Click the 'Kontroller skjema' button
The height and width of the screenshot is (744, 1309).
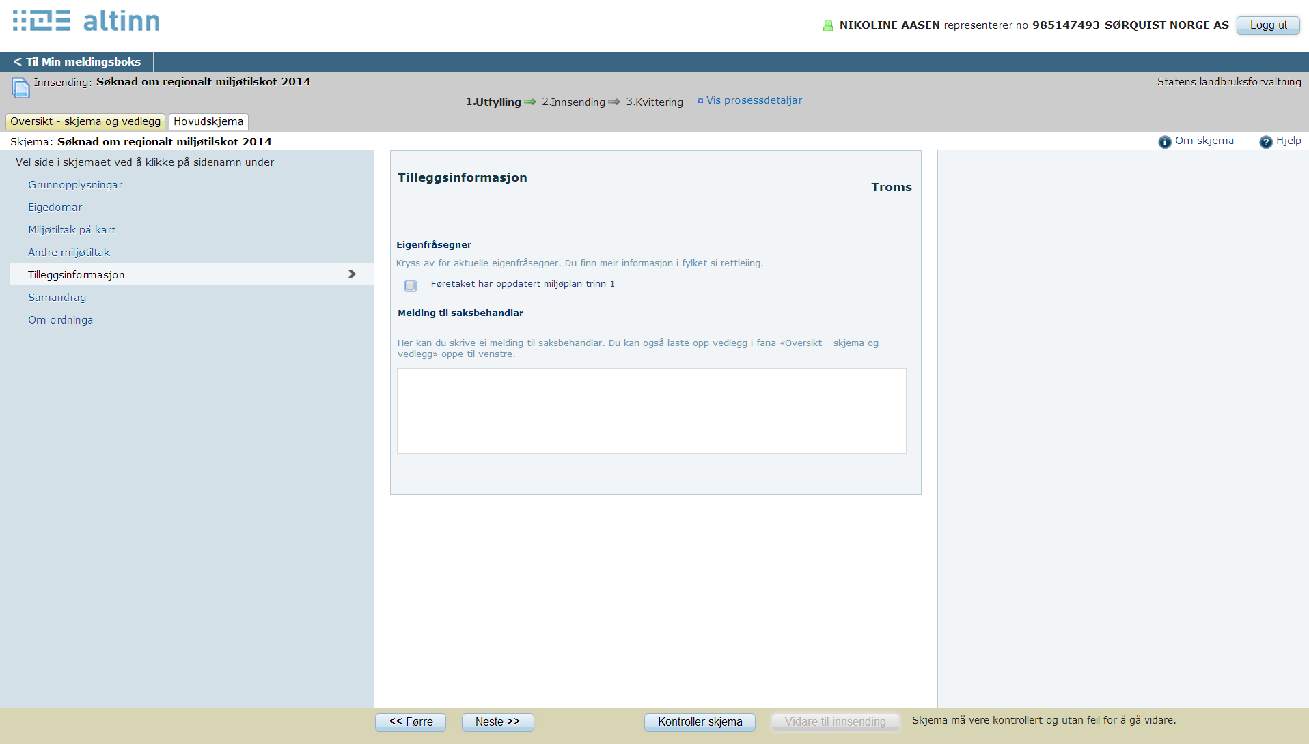[x=700, y=721]
